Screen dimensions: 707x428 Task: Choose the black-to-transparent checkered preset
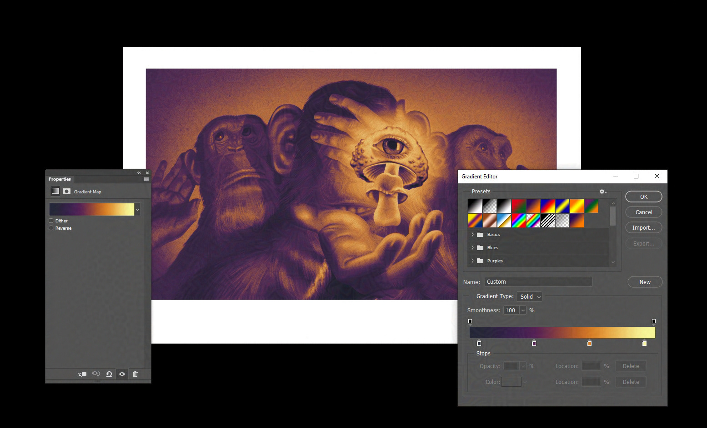coord(490,206)
